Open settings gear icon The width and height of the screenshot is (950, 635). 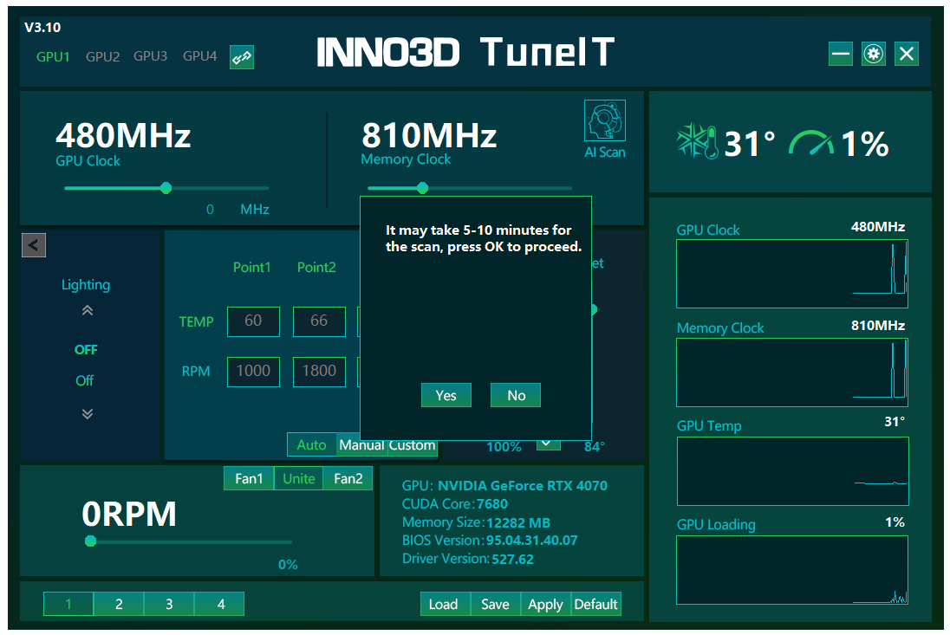(x=873, y=54)
